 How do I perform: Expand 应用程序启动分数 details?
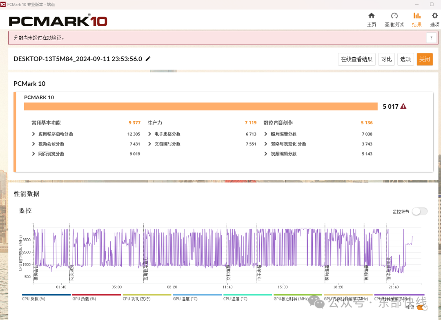pos(33,134)
